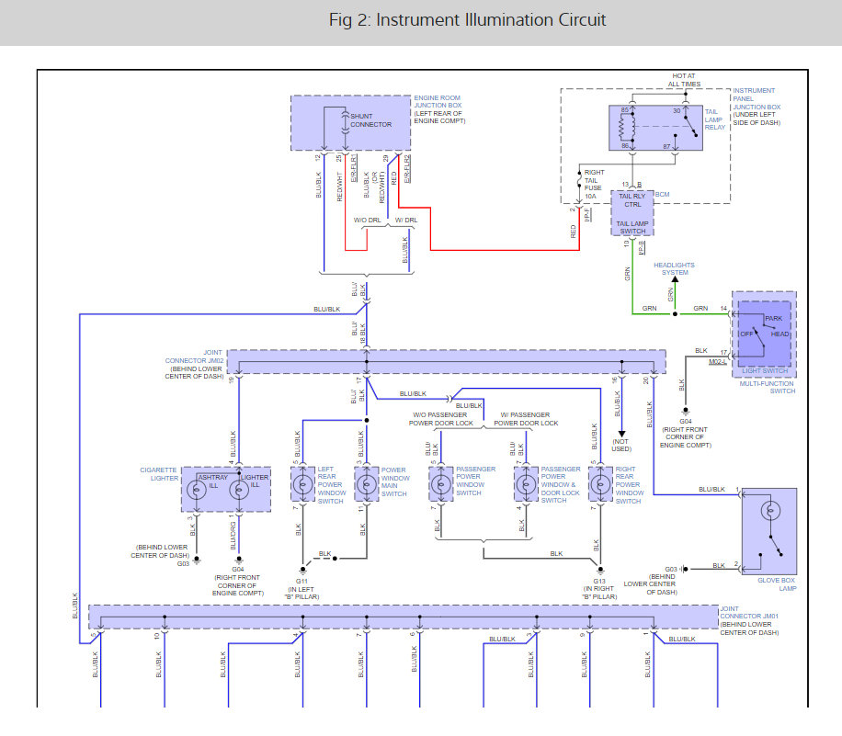Click the Joint Connector JM01 bar
This screenshot has height=736, width=842.
(x=404, y=617)
